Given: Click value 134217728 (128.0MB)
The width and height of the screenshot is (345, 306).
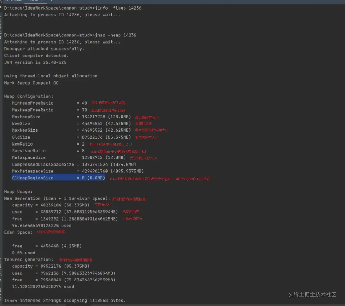Looking at the screenshot, I should (106, 117).
